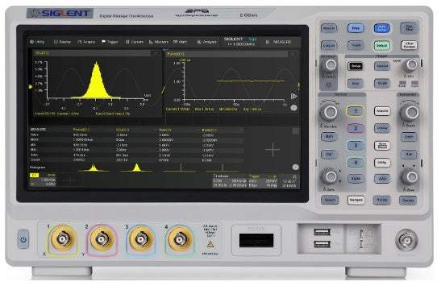This screenshot has height=294, width=441.
Task: Touch channel 4 BNC input connector
Action: 180,239
